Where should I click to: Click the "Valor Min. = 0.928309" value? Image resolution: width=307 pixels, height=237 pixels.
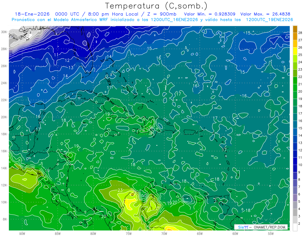pyautogui.click(x=210, y=14)
